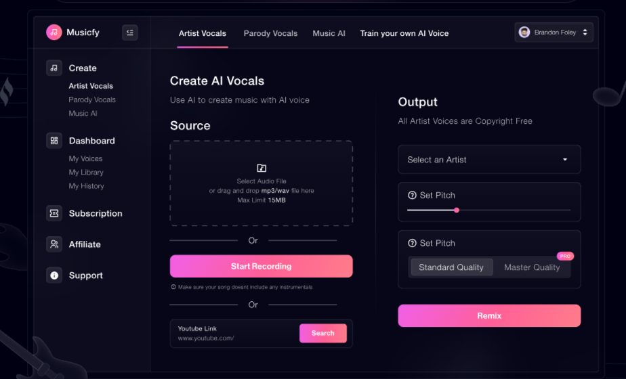The image size is (626, 379).
Task: Click the Create sidebar heading
Action: [83, 68]
